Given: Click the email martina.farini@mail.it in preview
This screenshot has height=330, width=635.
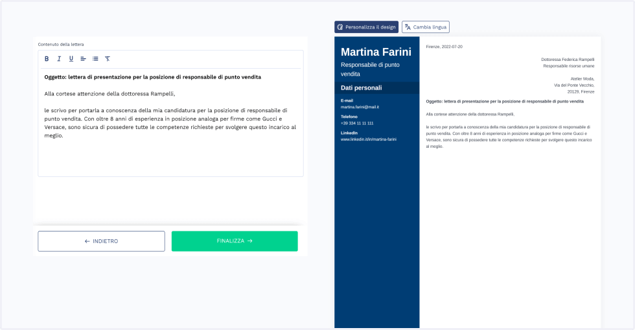Looking at the screenshot, I should click(x=360, y=107).
